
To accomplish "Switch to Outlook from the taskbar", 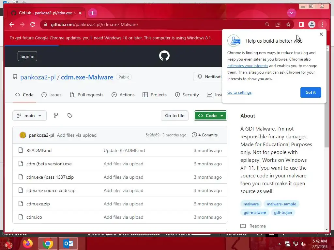I will [x=68, y=243].
